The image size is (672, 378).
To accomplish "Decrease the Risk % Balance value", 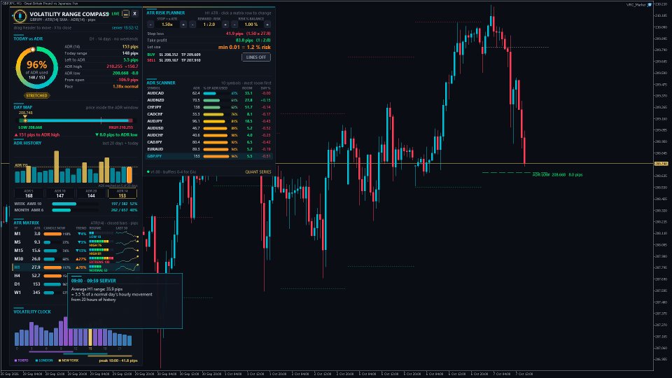I will point(234,24).
